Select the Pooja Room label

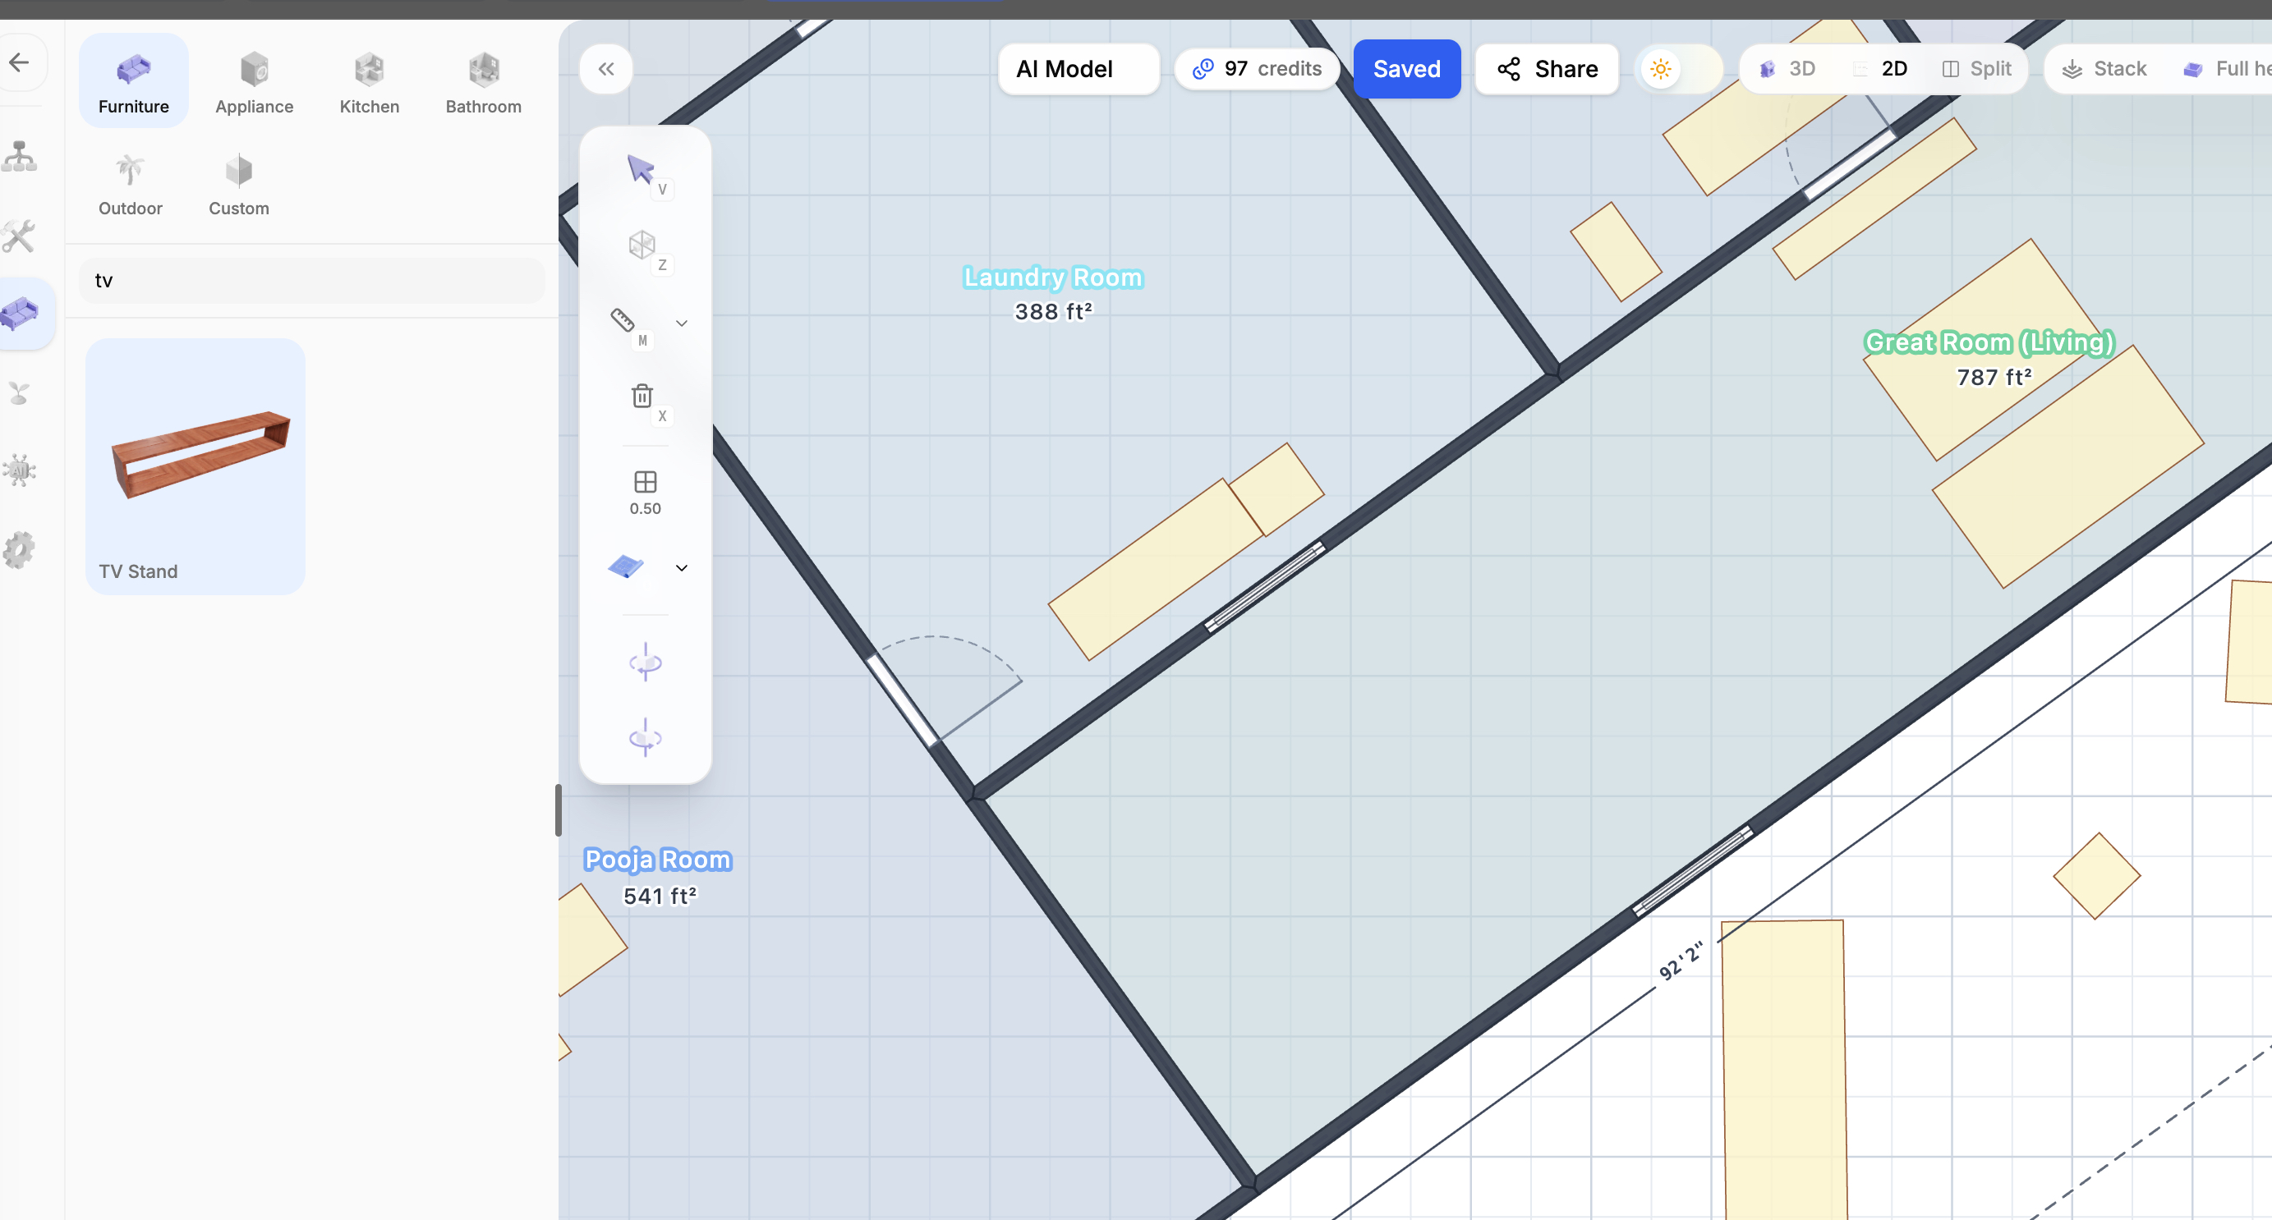pos(658,859)
